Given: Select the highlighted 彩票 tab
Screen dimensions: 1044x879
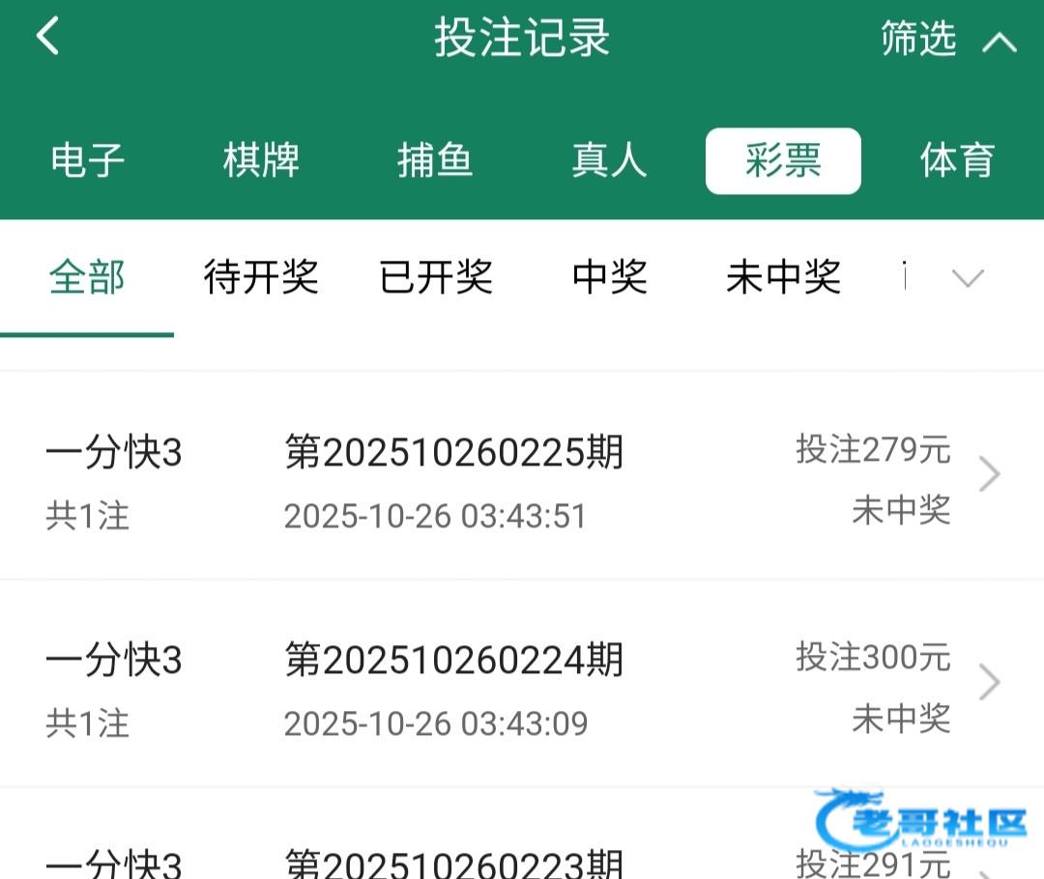Looking at the screenshot, I should coord(783,160).
